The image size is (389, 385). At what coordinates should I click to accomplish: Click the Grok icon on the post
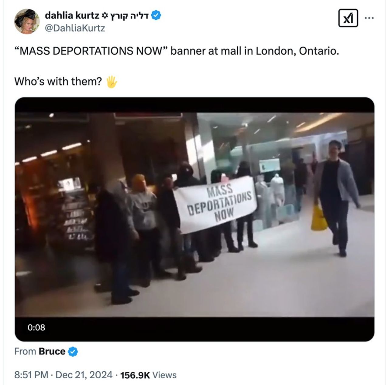point(348,18)
